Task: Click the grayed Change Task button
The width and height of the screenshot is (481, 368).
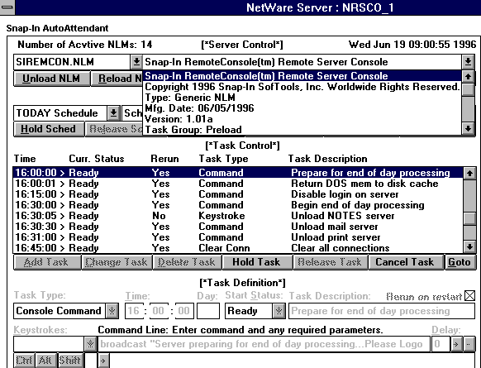Action: pos(117,262)
